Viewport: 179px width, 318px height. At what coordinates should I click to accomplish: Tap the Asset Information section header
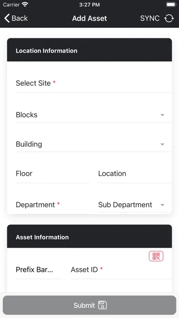tap(89, 236)
